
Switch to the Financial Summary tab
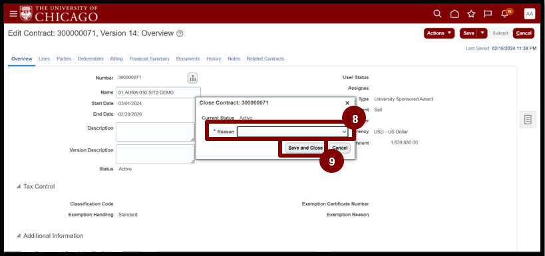[x=150, y=59]
